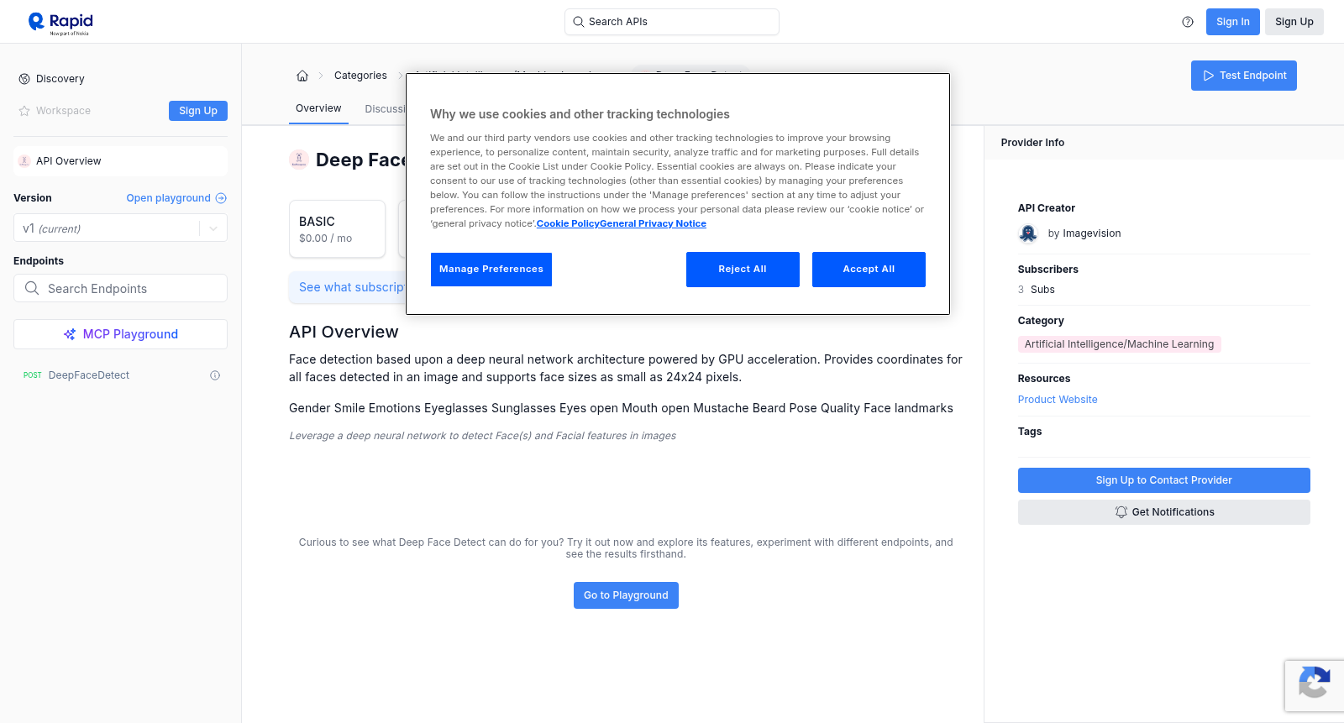Click the reCAPTCHA badge
This screenshot has width=1344, height=723.
point(1315,686)
